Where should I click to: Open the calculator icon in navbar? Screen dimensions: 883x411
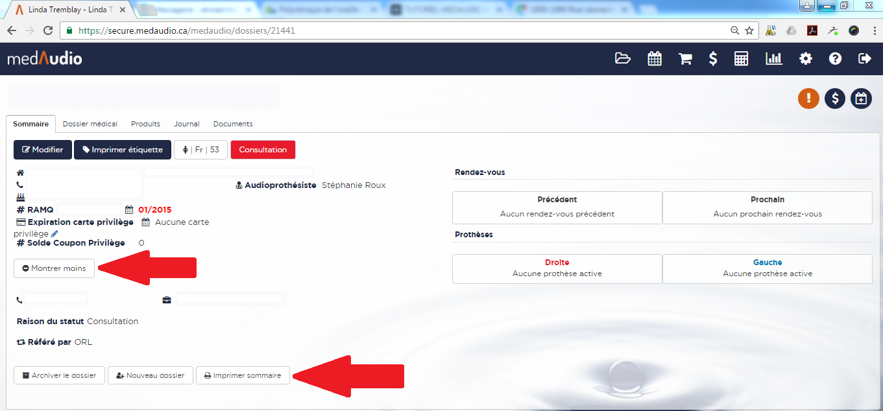(741, 59)
